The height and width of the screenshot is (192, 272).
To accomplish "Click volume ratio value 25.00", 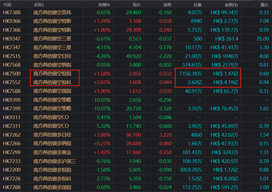I will 263,39.
